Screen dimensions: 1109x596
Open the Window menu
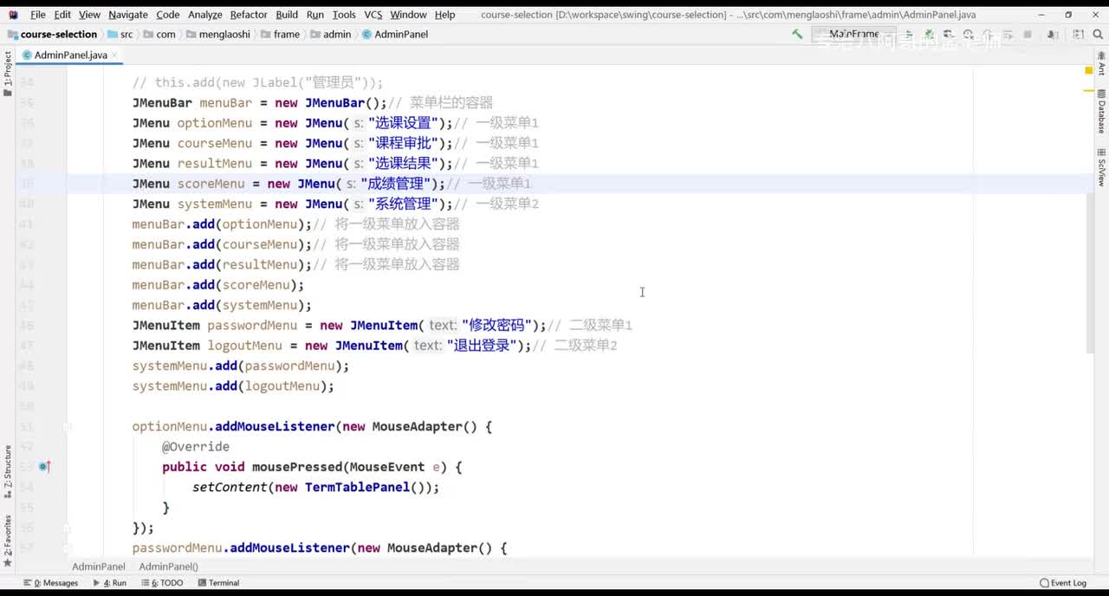tap(408, 15)
